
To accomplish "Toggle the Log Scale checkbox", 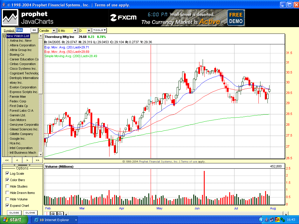I will [x=7, y=173].
